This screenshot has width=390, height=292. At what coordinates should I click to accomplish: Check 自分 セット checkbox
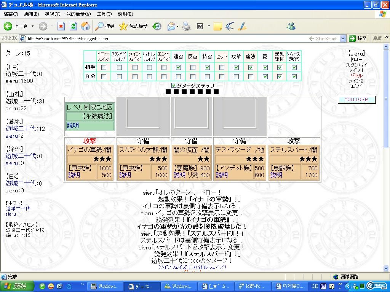tap(222, 76)
